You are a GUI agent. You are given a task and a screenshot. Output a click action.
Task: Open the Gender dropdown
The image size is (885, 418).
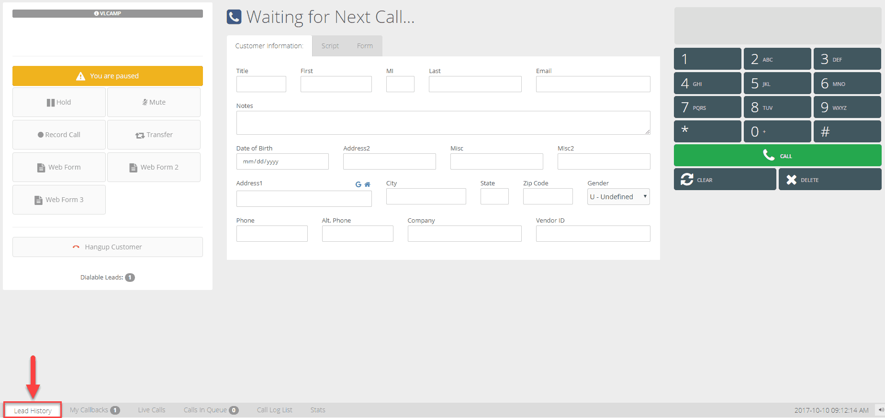[618, 197]
